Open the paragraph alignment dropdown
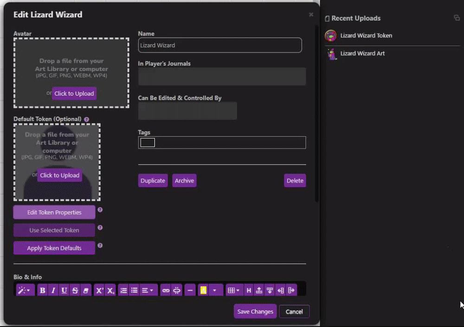This screenshot has width=464, height=327. coord(147,290)
